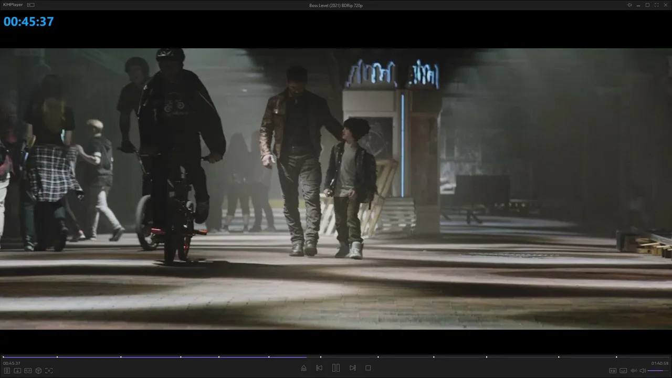Screen dimensions: 672x378
Task: Pin the player window on top
Action: tap(629, 5)
